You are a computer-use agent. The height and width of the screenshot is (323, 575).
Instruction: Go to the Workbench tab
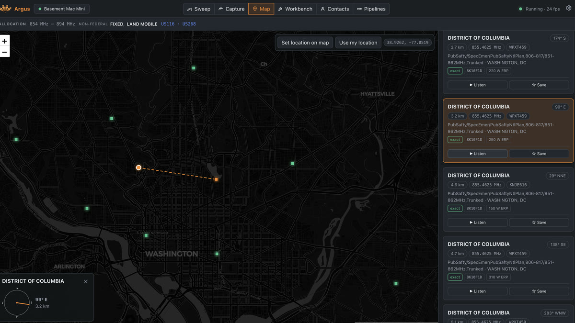(295, 9)
